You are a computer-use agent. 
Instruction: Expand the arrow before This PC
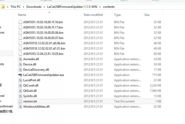8,7
